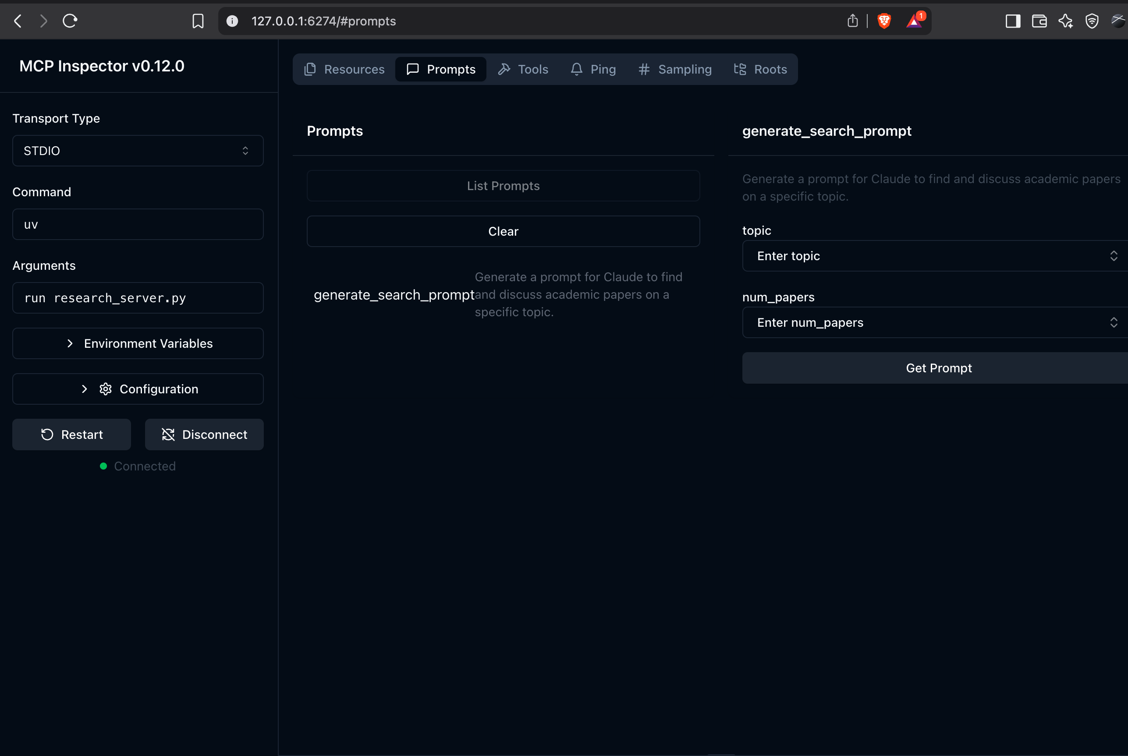Open Brave Rewards triangle icon
This screenshot has height=756, width=1128.
(x=914, y=21)
